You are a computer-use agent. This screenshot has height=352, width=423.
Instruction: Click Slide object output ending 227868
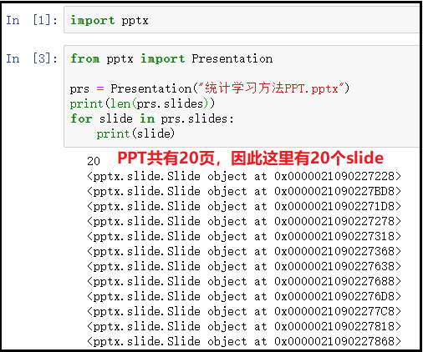coord(244,341)
